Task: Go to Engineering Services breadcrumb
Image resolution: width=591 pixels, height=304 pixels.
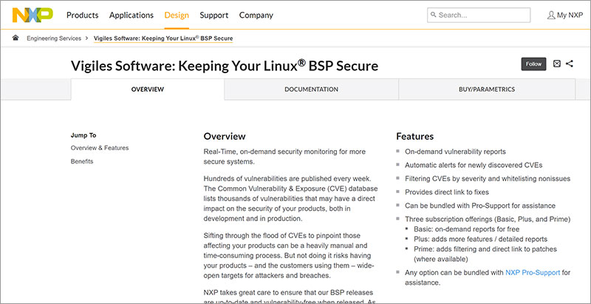Action: [53, 38]
